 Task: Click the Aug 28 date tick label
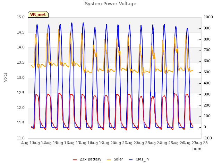point(201,143)
